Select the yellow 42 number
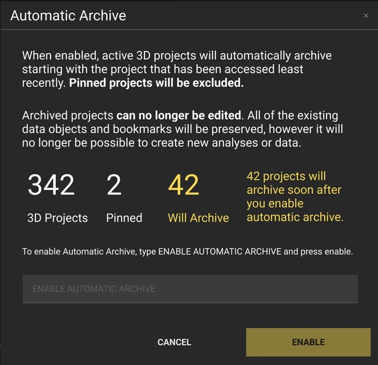 pyautogui.click(x=183, y=185)
